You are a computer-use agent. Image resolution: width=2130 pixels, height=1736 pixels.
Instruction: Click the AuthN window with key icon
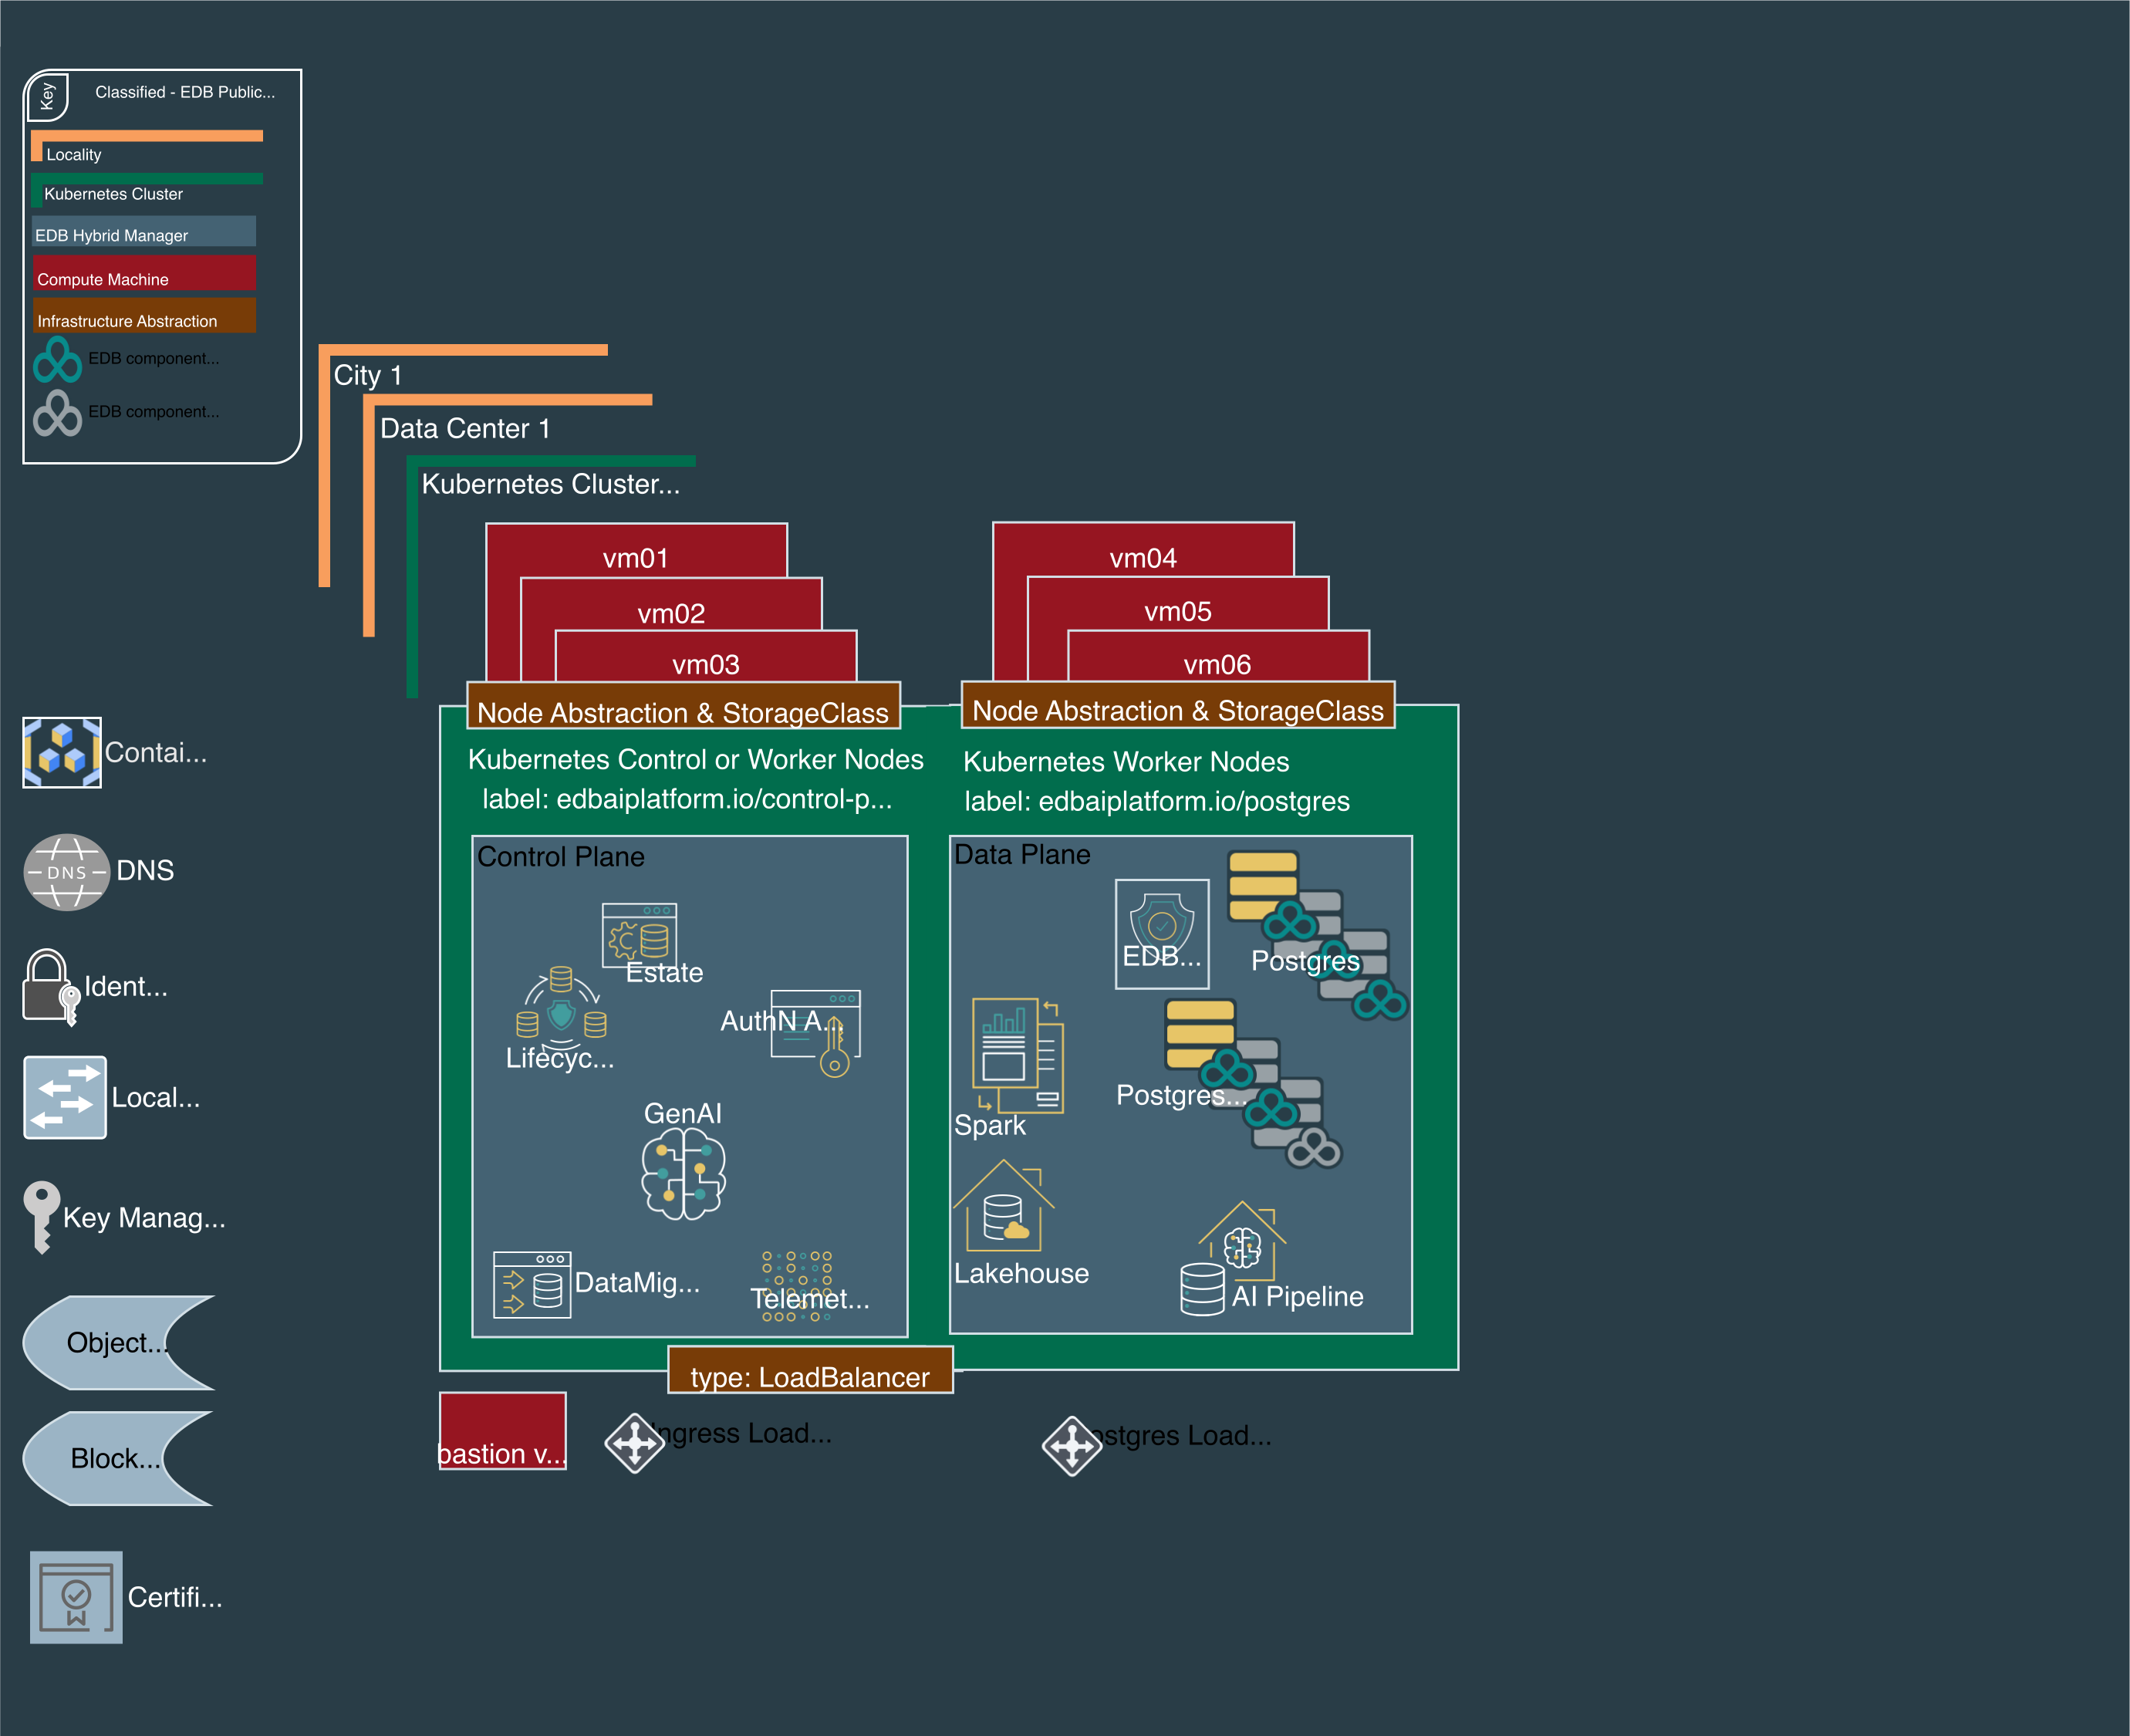[816, 1032]
